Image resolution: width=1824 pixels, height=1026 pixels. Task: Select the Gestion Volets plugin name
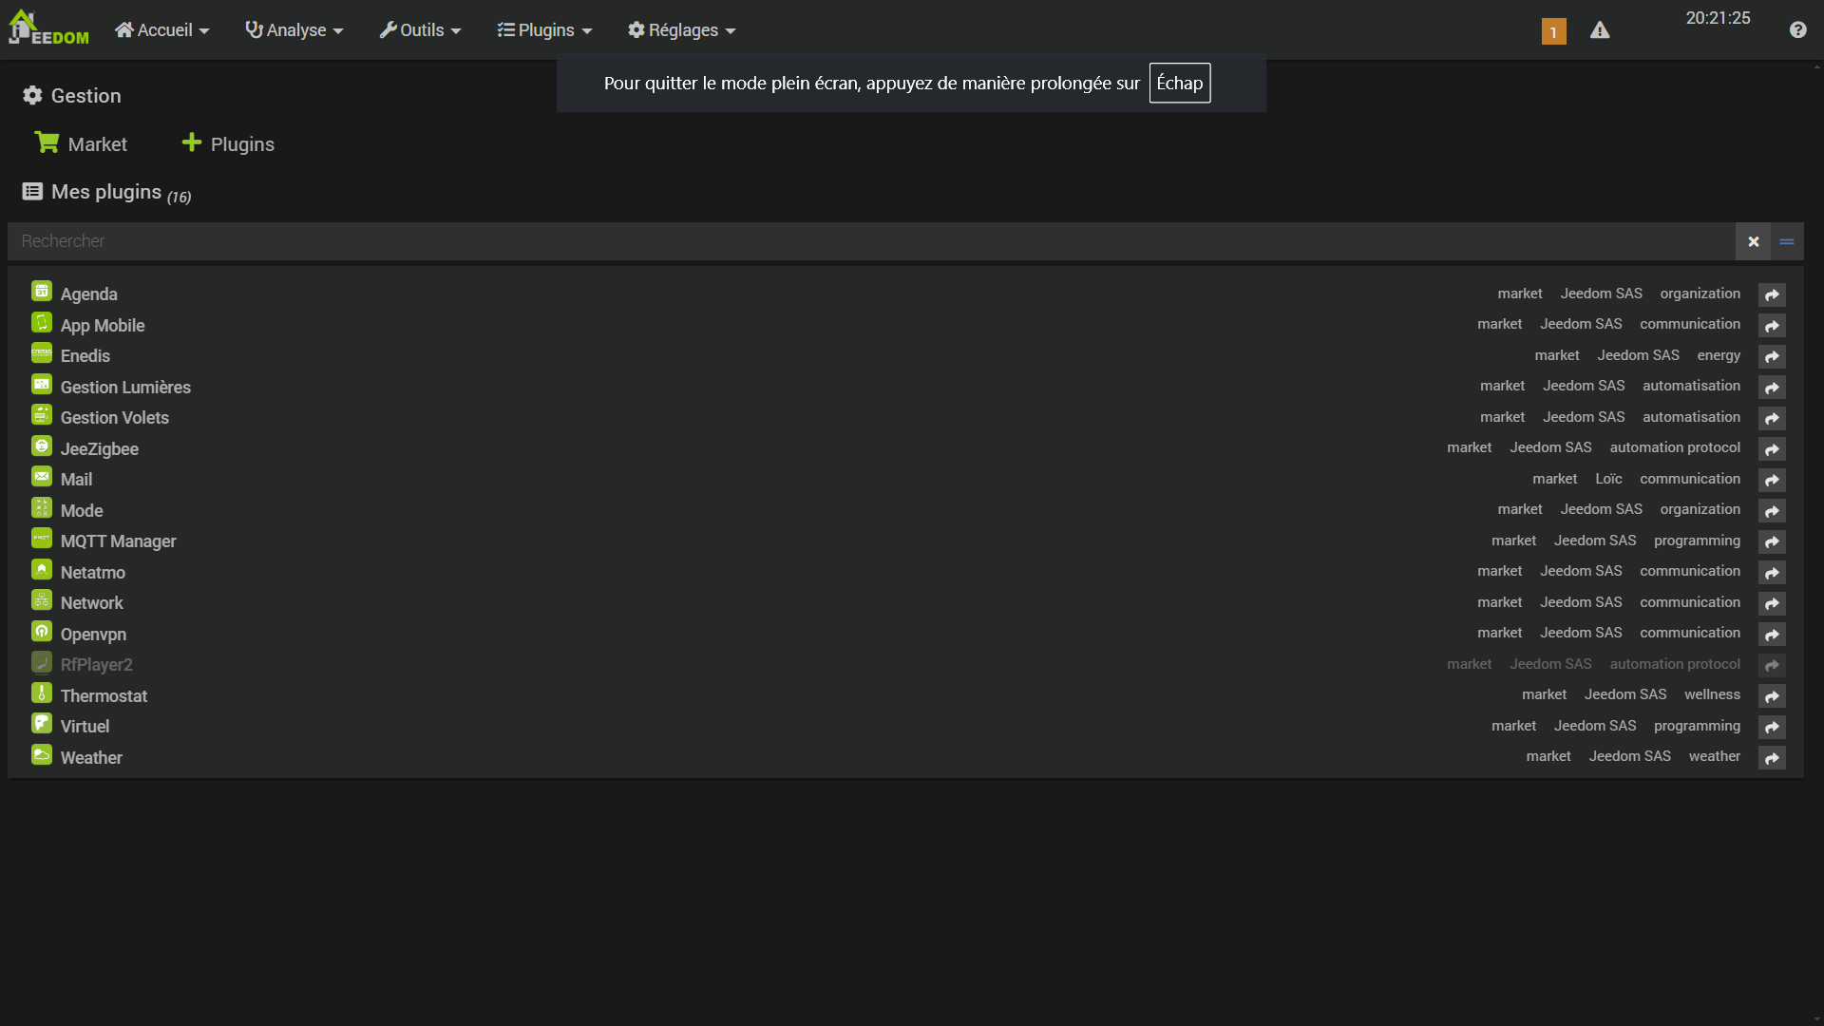[x=115, y=418]
